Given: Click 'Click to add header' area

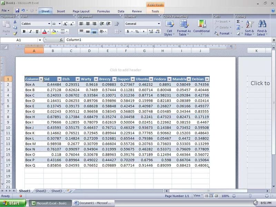Looking at the screenshot, I should click(x=126, y=70).
